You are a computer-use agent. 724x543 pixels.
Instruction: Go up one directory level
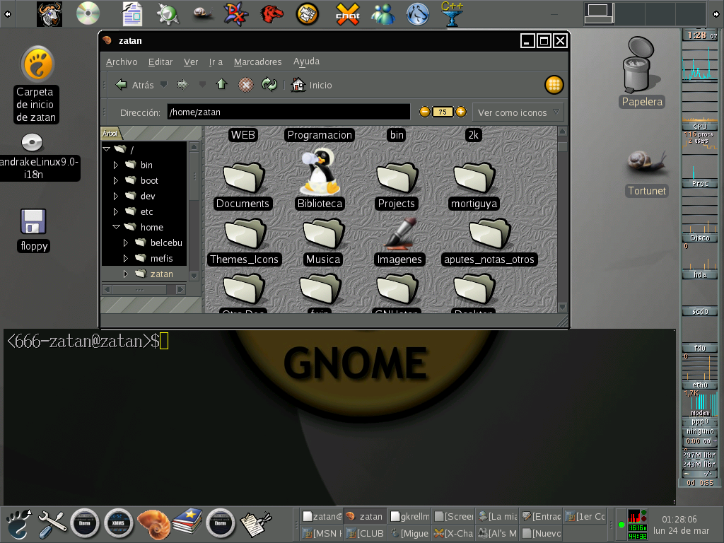tap(222, 84)
